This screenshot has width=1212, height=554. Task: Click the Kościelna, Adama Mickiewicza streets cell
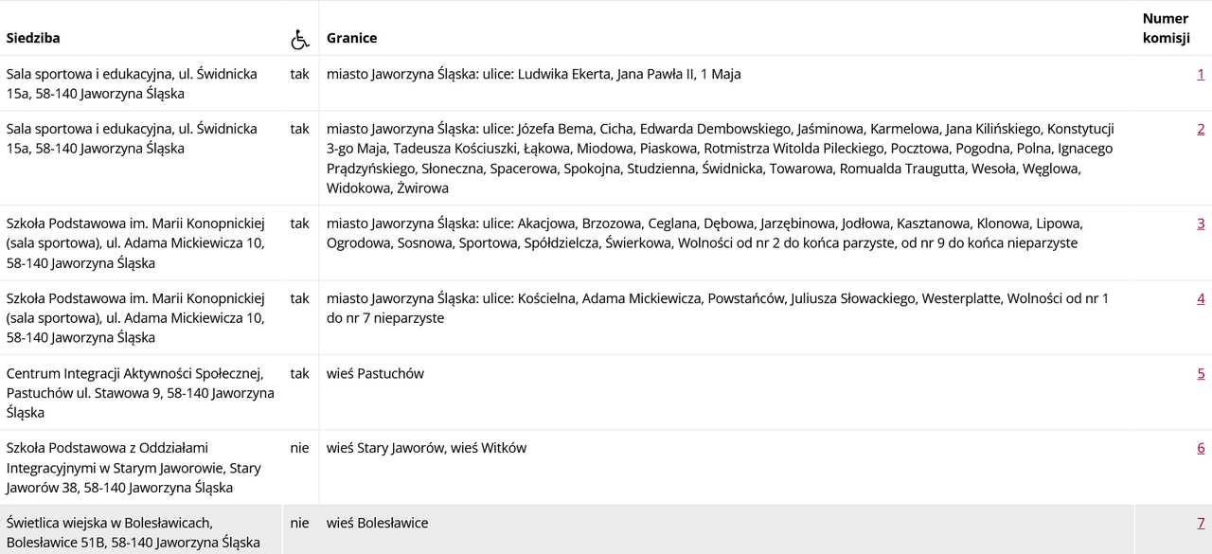pos(726,317)
